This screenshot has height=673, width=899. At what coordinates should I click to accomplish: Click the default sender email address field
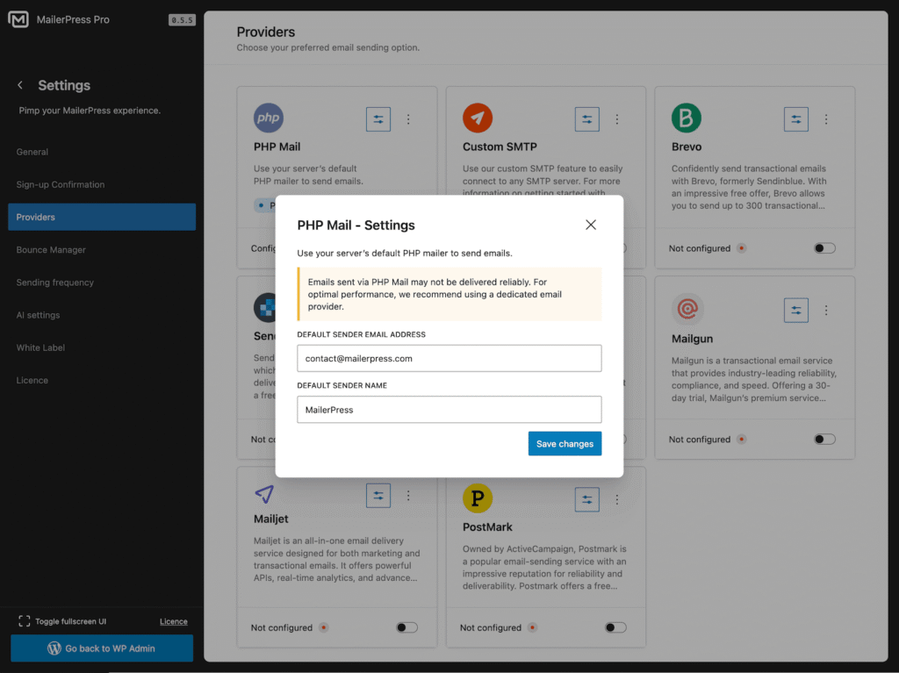point(449,358)
